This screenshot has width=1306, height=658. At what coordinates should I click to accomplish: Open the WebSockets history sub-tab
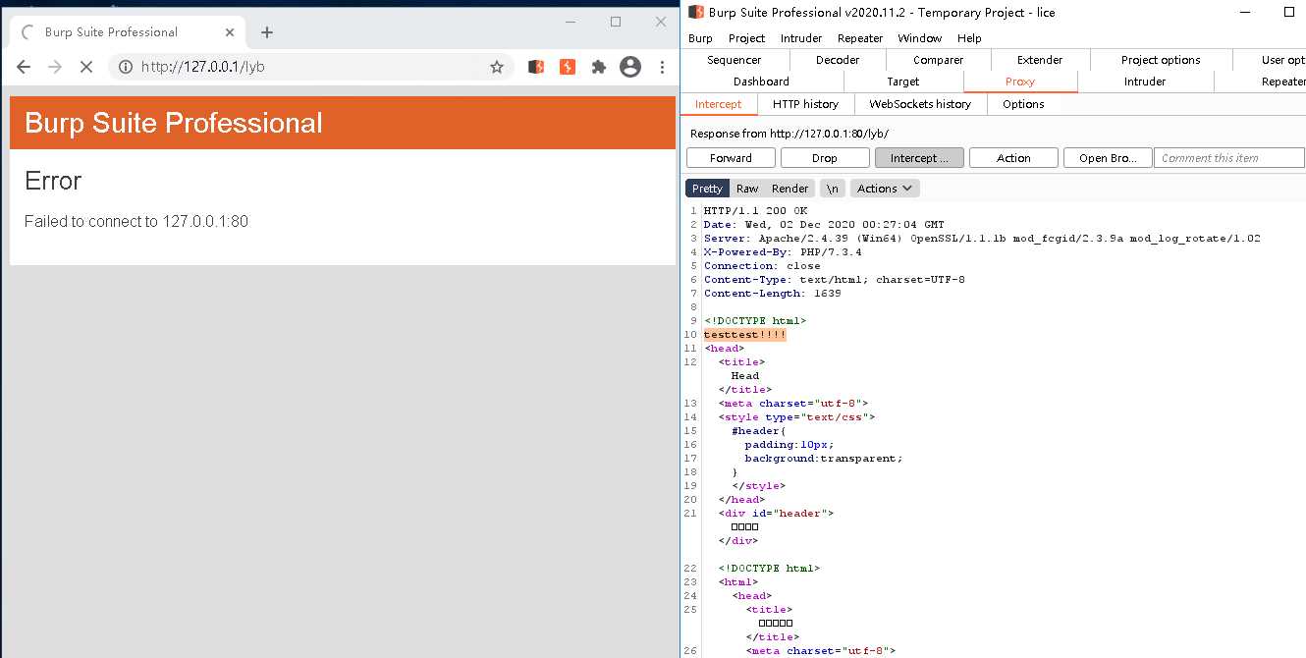[920, 104]
